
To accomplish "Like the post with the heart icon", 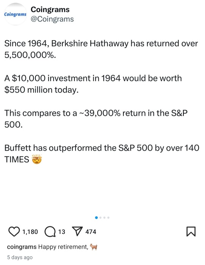I will 14,232.
